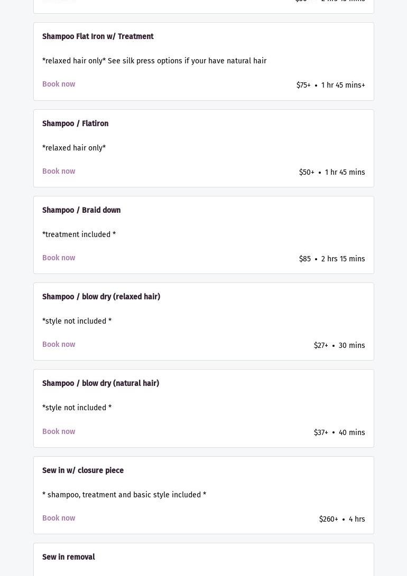Click the "*treatment included *" description text
This screenshot has height=576, width=407.
(x=79, y=235)
